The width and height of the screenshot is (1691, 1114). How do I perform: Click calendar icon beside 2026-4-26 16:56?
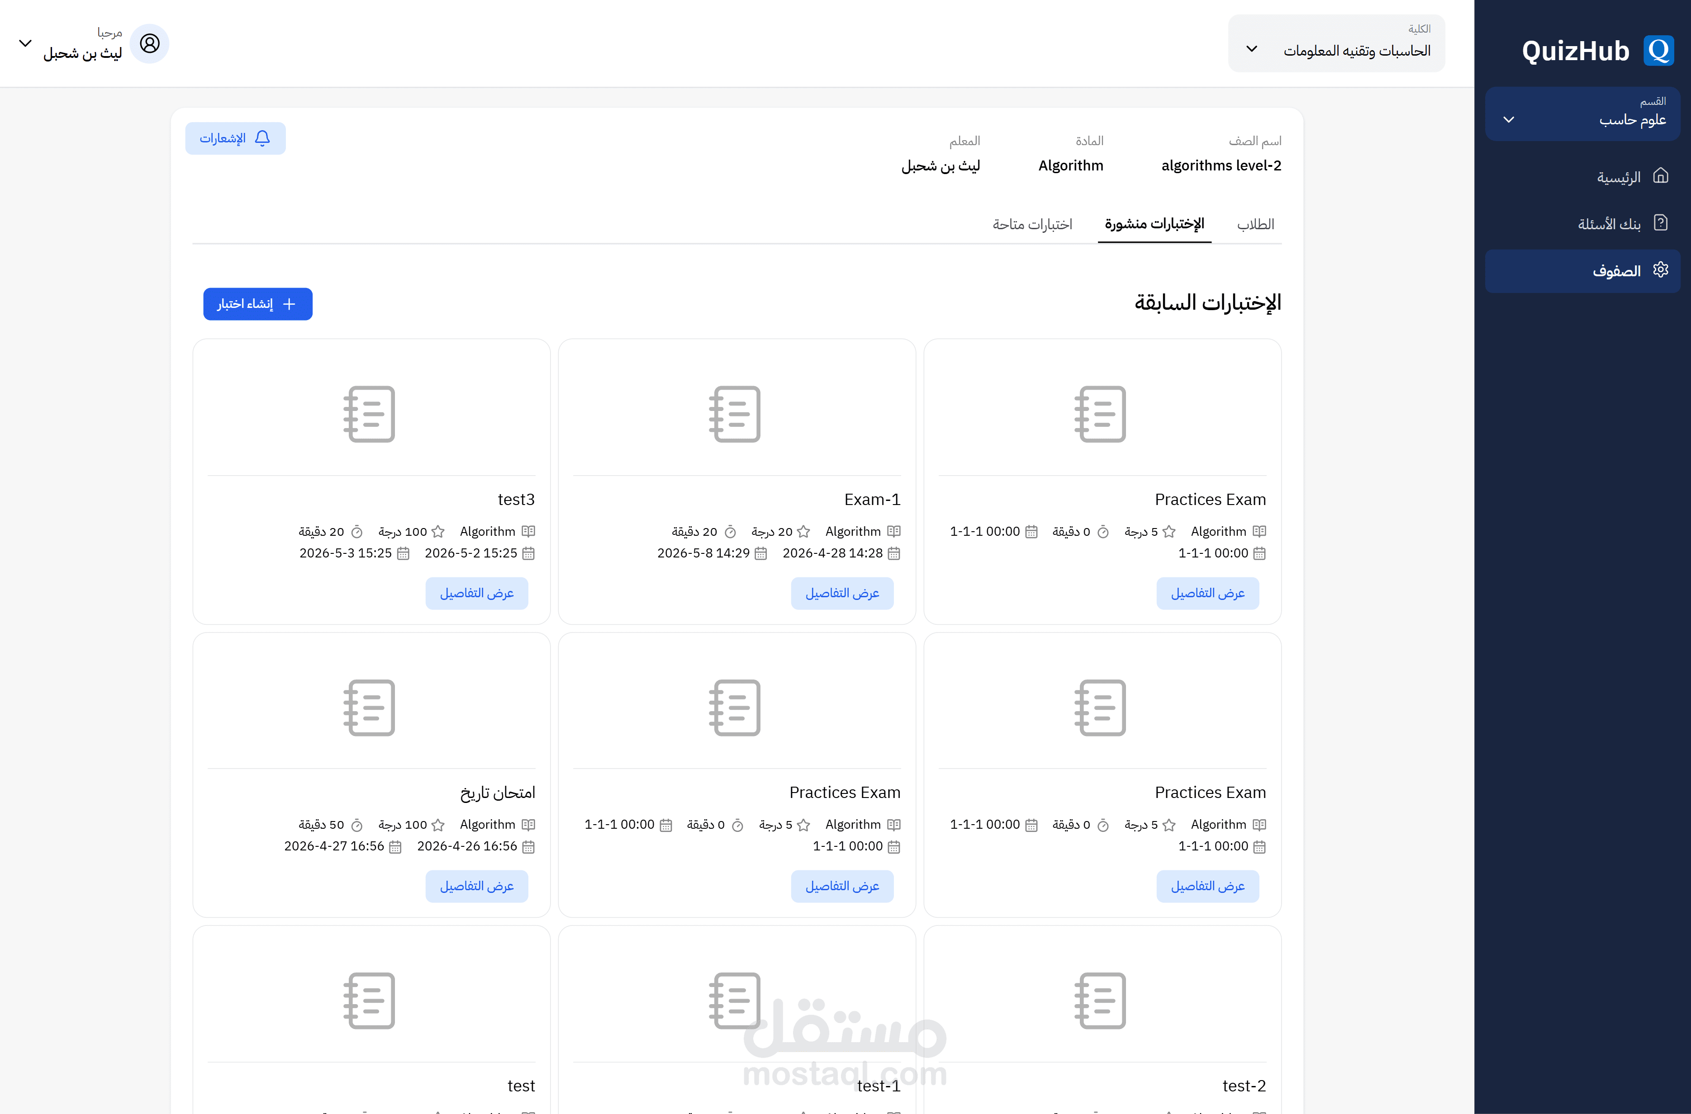[528, 847]
